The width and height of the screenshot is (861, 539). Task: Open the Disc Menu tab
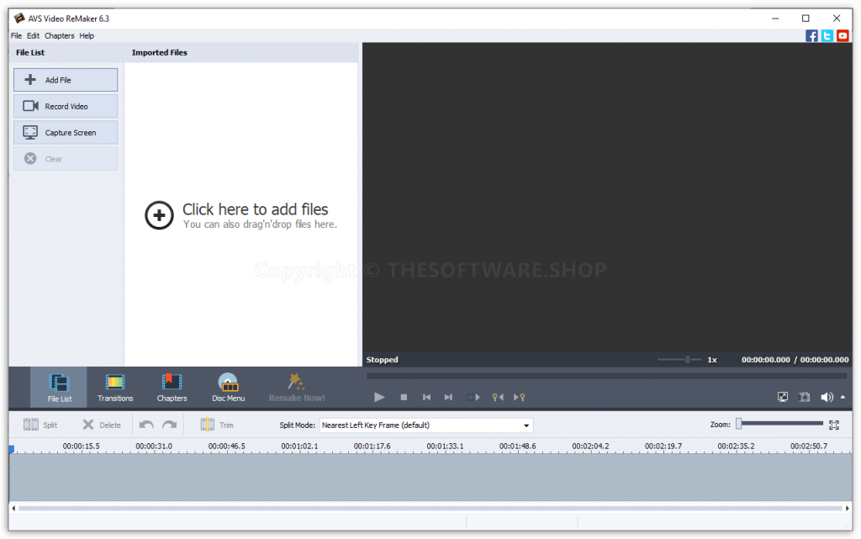229,388
